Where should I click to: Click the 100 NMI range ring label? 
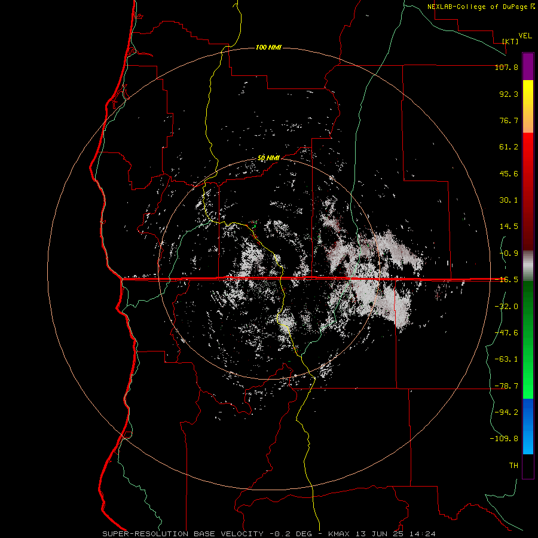pos(268,47)
